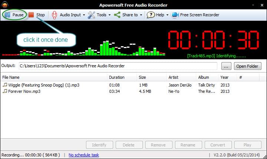267x159 pixels.
Task: Open the No schedule task link
Action: point(84,155)
